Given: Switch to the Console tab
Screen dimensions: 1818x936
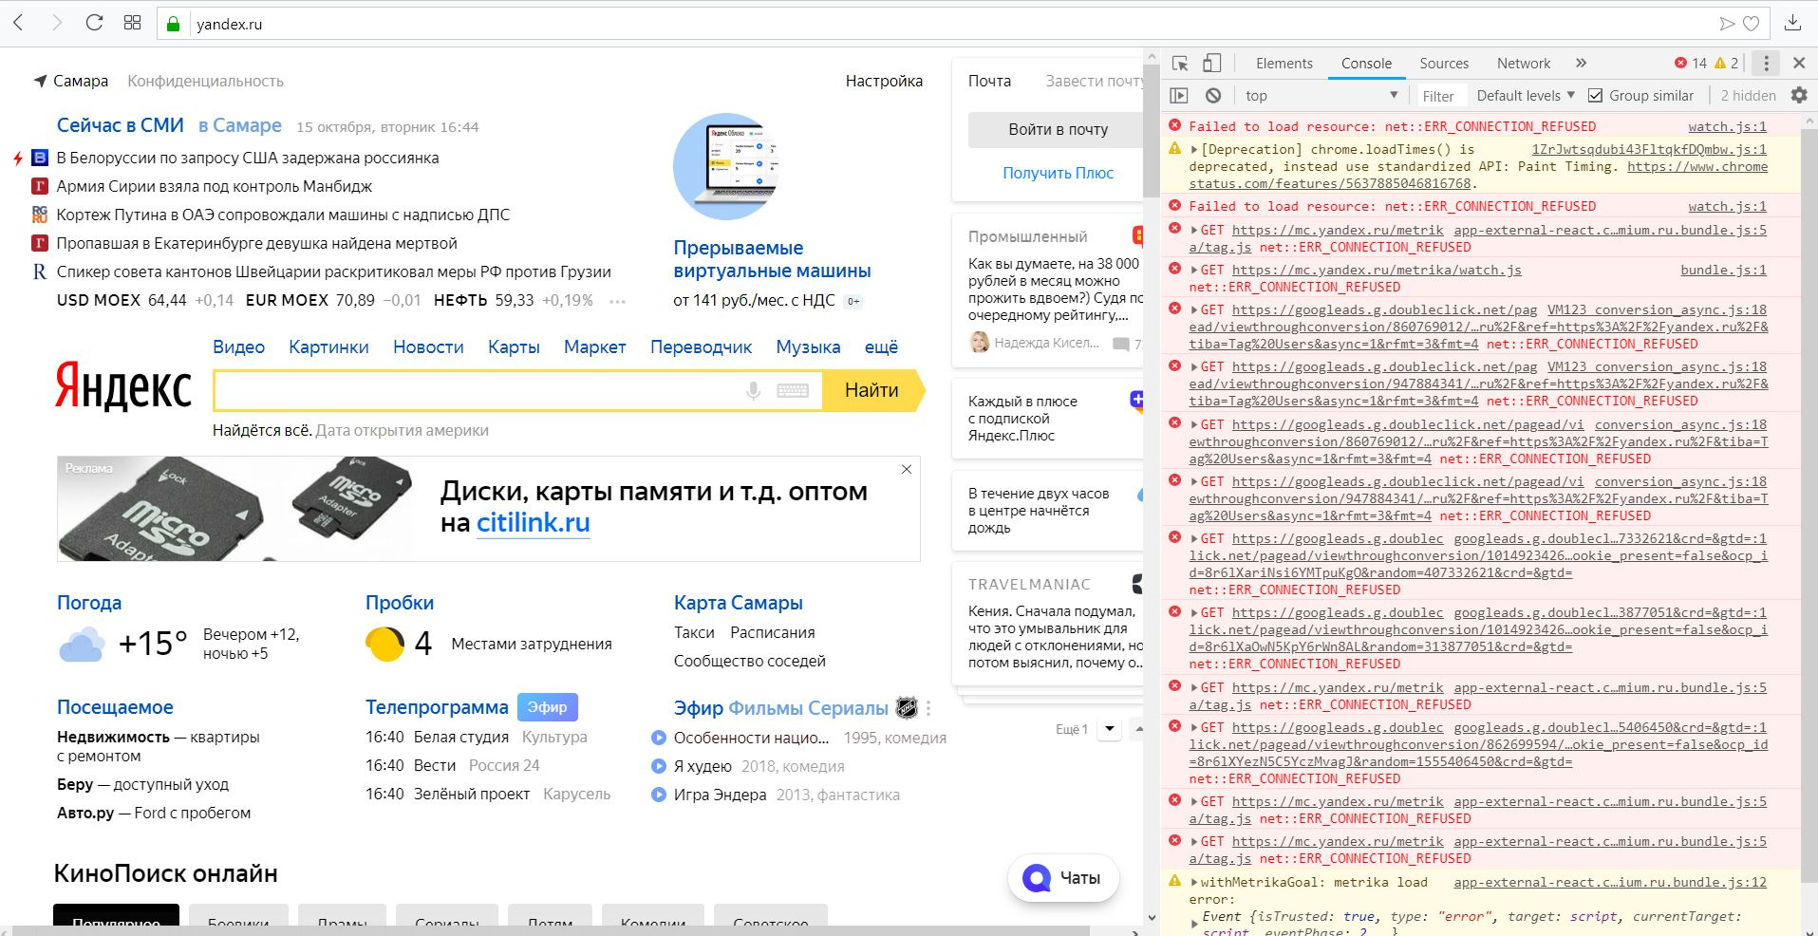Looking at the screenshot, I should [x=1366, y=64].
